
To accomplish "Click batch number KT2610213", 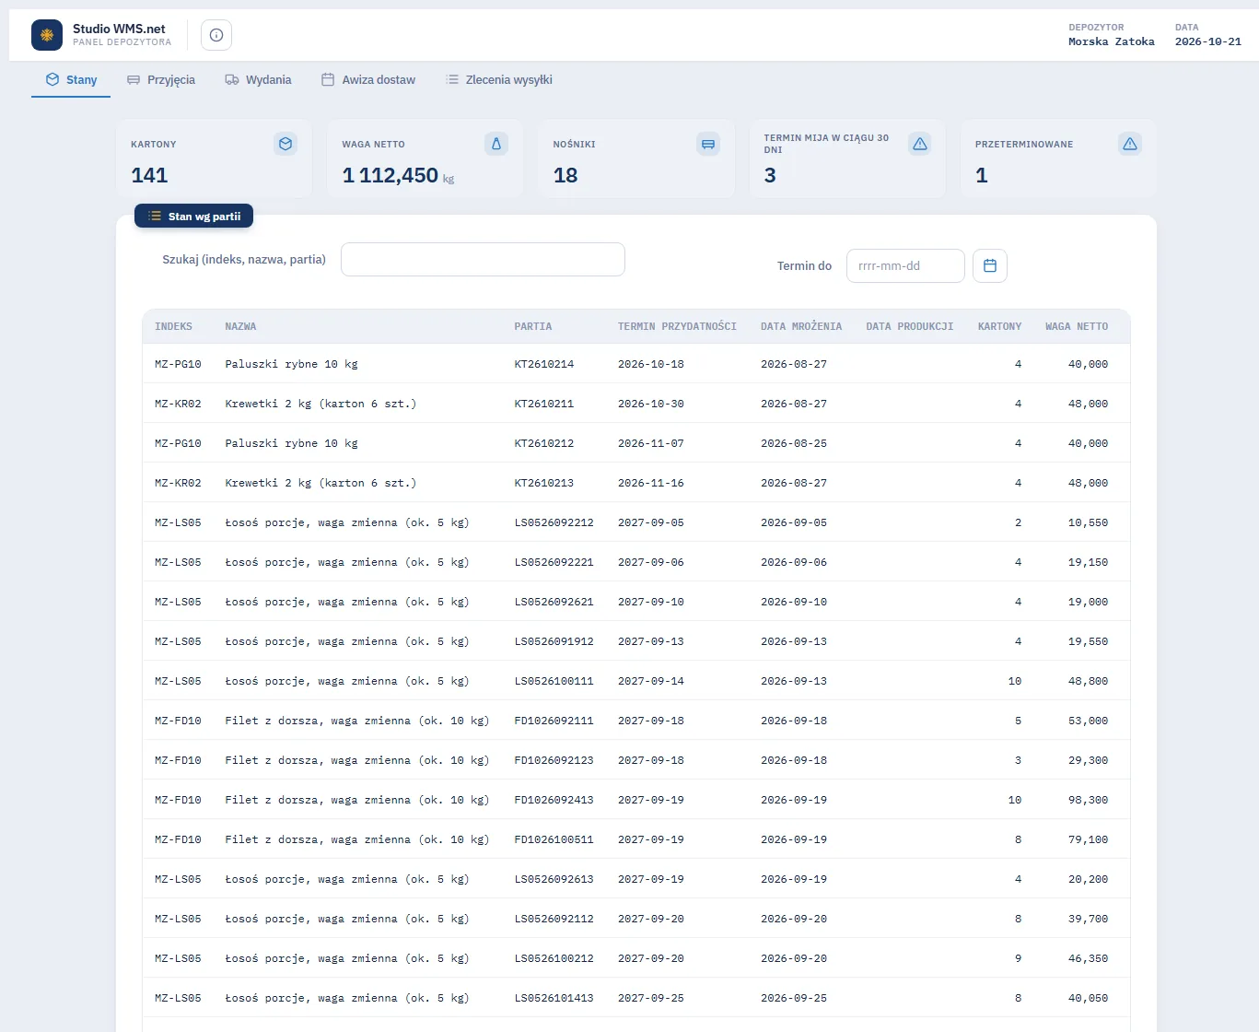I will point(544,483).
